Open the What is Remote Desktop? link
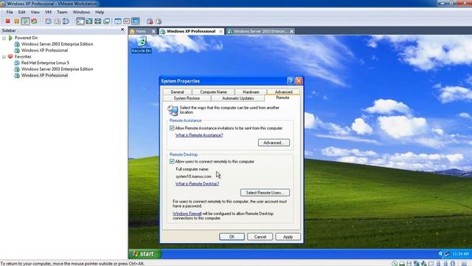The width and height of the screenshot is (472, 266). coord(197,184)
